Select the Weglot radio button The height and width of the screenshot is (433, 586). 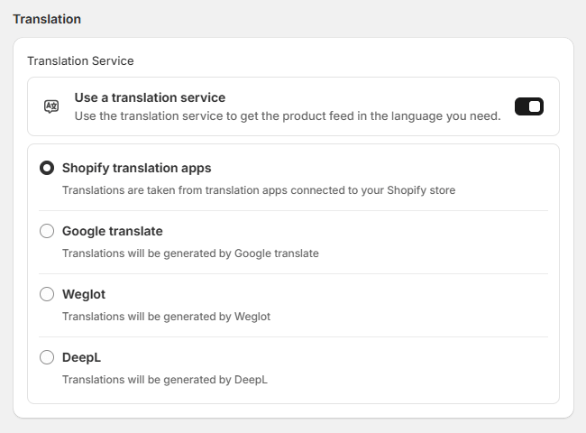point(47,294)
